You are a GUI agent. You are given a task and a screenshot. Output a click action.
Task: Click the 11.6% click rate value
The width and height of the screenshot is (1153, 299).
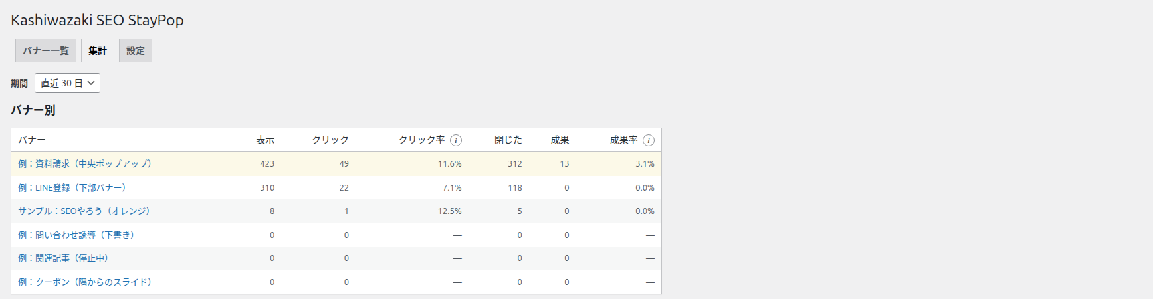(x=449, y=164)
